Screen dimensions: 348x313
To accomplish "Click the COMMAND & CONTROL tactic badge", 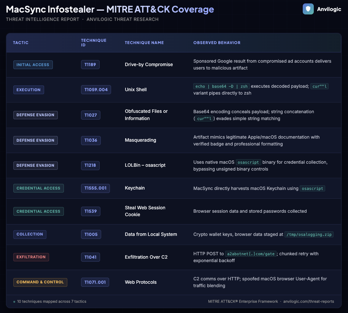I will 40,282.
